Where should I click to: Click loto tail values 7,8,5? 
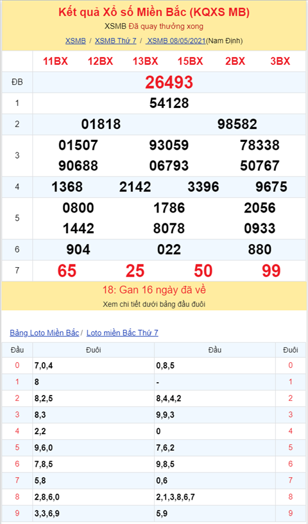44,464
